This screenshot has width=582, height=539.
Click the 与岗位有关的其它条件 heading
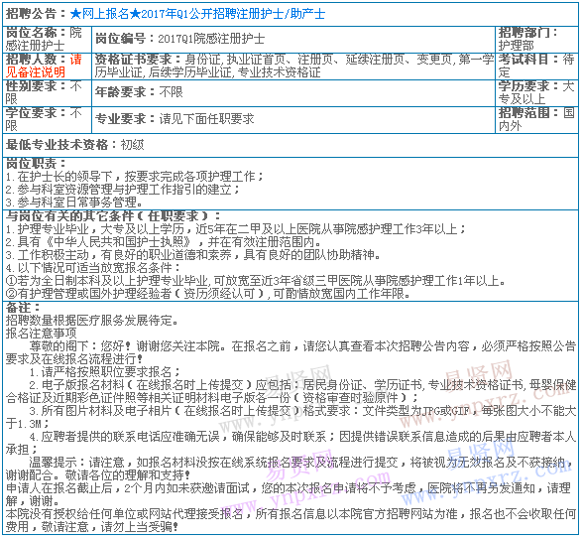(x=113, y=216)
